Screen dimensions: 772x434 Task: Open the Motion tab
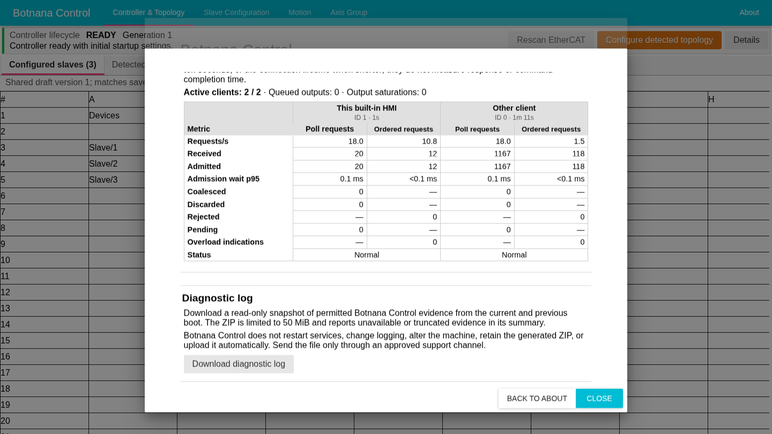coord(300,12)
